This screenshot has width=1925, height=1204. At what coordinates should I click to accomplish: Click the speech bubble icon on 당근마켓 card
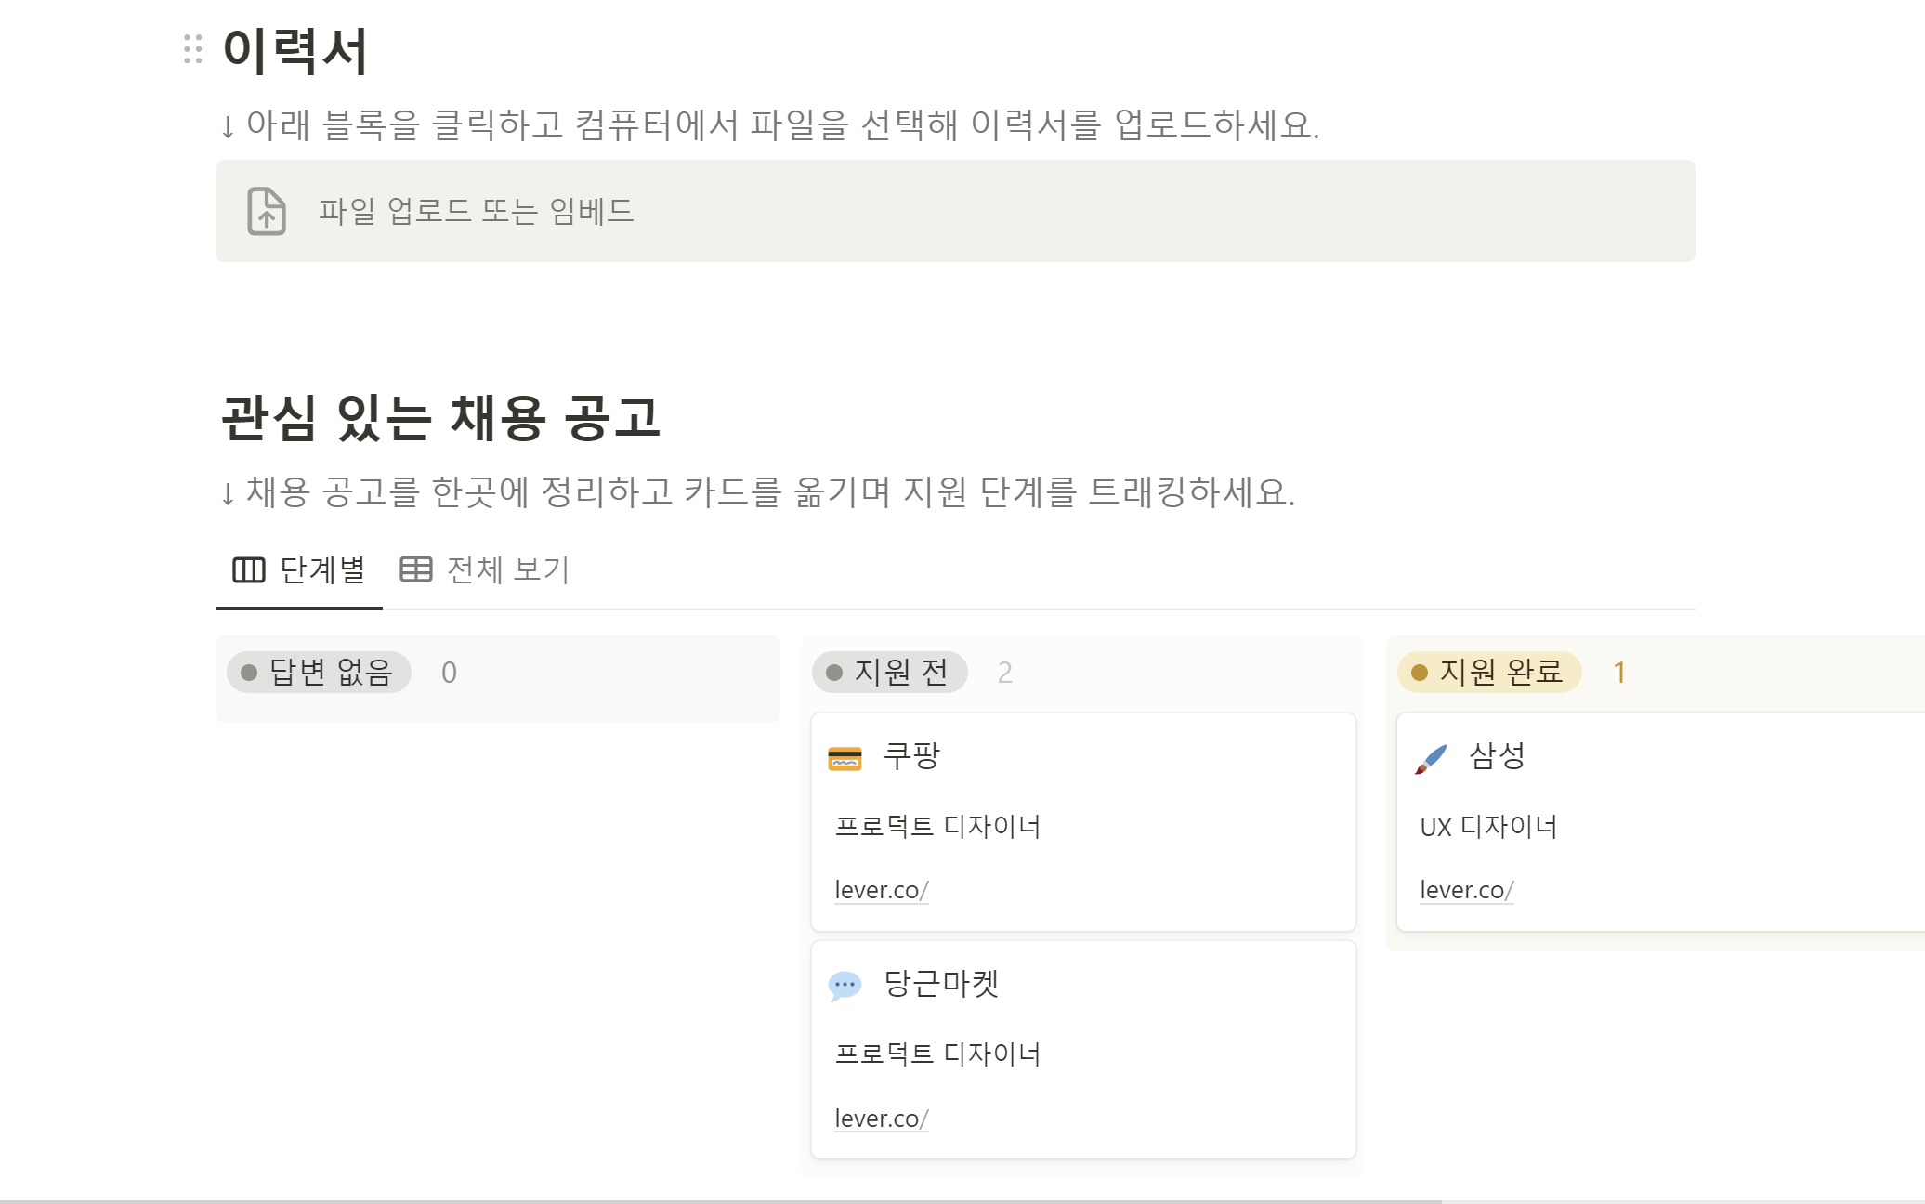pyautogui.click(x=845, y=986)
